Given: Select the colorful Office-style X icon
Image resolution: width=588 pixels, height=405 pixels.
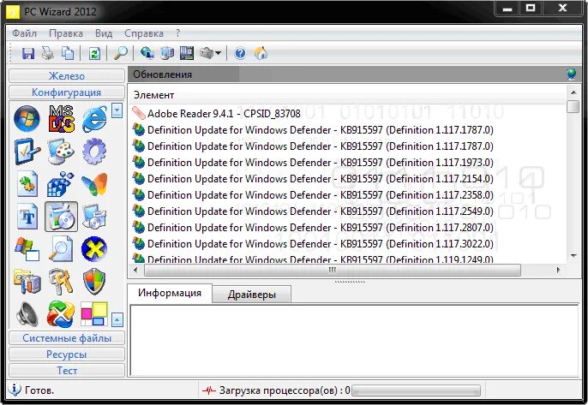Looking at the screenshot, I should [x=61, y=314].
